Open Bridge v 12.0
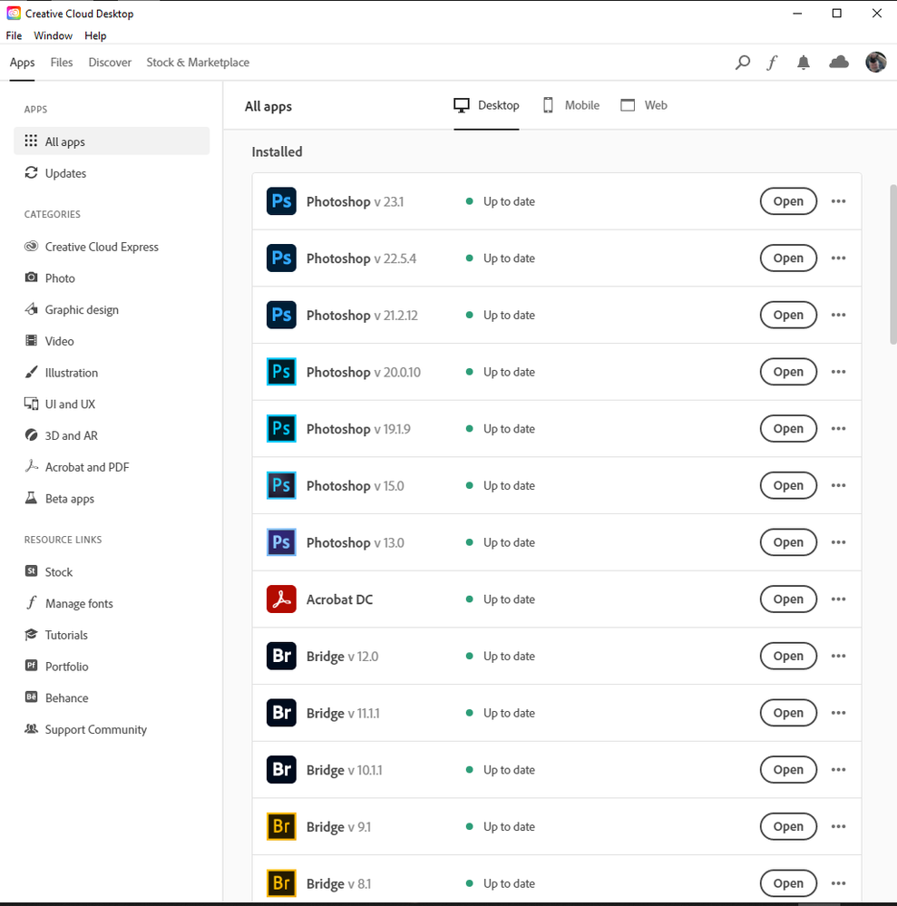 (x=788, y=656)
